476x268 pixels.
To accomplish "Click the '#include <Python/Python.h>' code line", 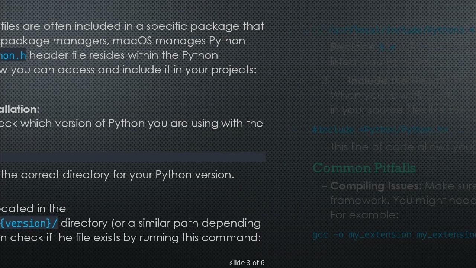I will tap(380, 129).
